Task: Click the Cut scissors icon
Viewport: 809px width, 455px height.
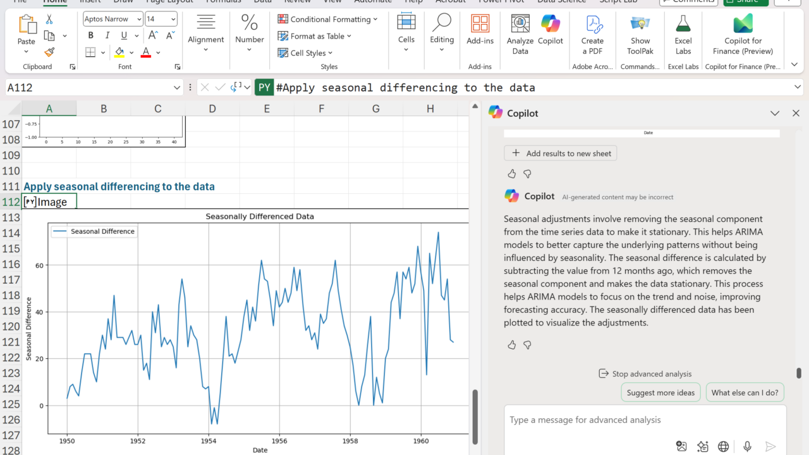Action: (x=49, y=20)
